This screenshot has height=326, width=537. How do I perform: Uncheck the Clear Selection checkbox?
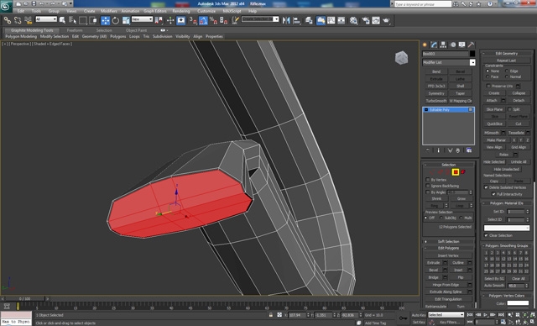(x=486, y=235)
